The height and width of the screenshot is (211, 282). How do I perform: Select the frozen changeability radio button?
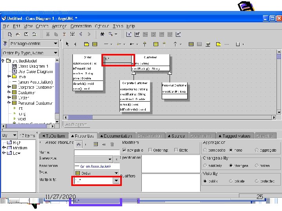(x=257, y=166)
